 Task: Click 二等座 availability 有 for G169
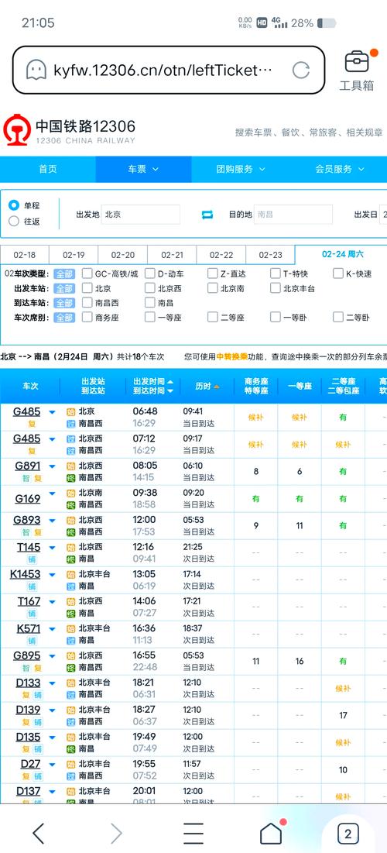pos(342,499)
